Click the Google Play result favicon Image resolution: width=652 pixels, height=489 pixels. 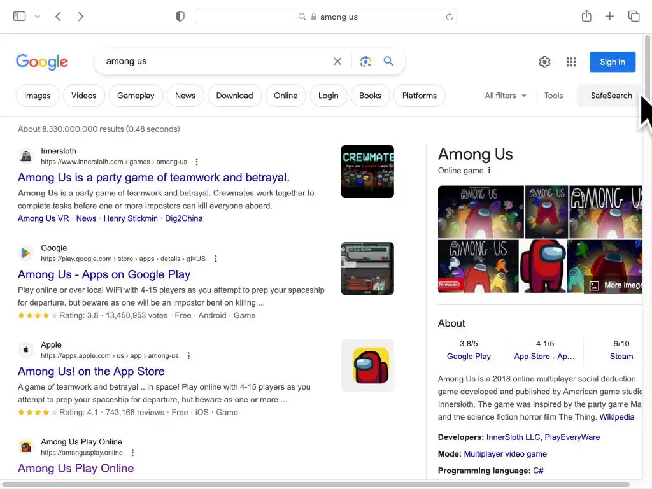[x=25, y=253]
